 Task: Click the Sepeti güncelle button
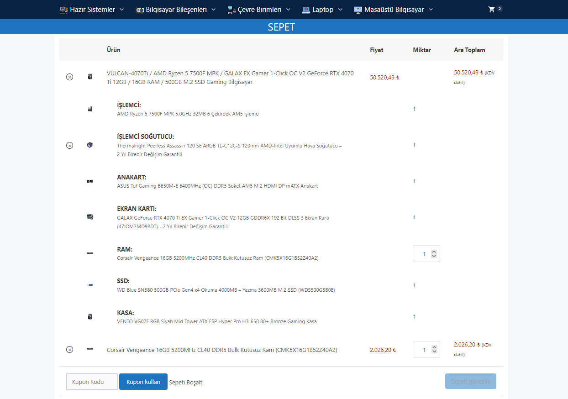tap(471, 381)
